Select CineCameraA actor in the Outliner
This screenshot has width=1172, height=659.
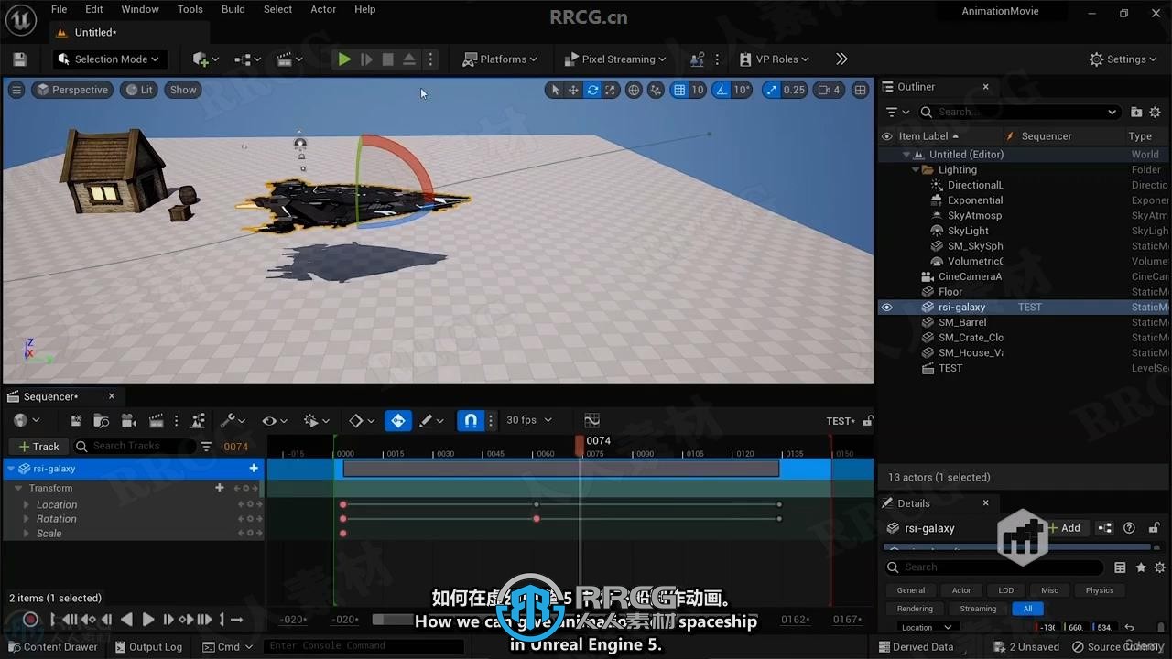pyautogui.click(x=970, y=276)
